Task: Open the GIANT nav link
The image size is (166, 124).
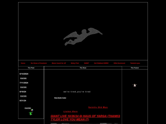Action: [x=86, y=63]
